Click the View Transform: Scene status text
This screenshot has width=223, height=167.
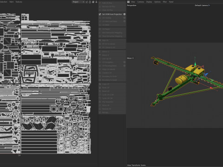click(136, 165)
